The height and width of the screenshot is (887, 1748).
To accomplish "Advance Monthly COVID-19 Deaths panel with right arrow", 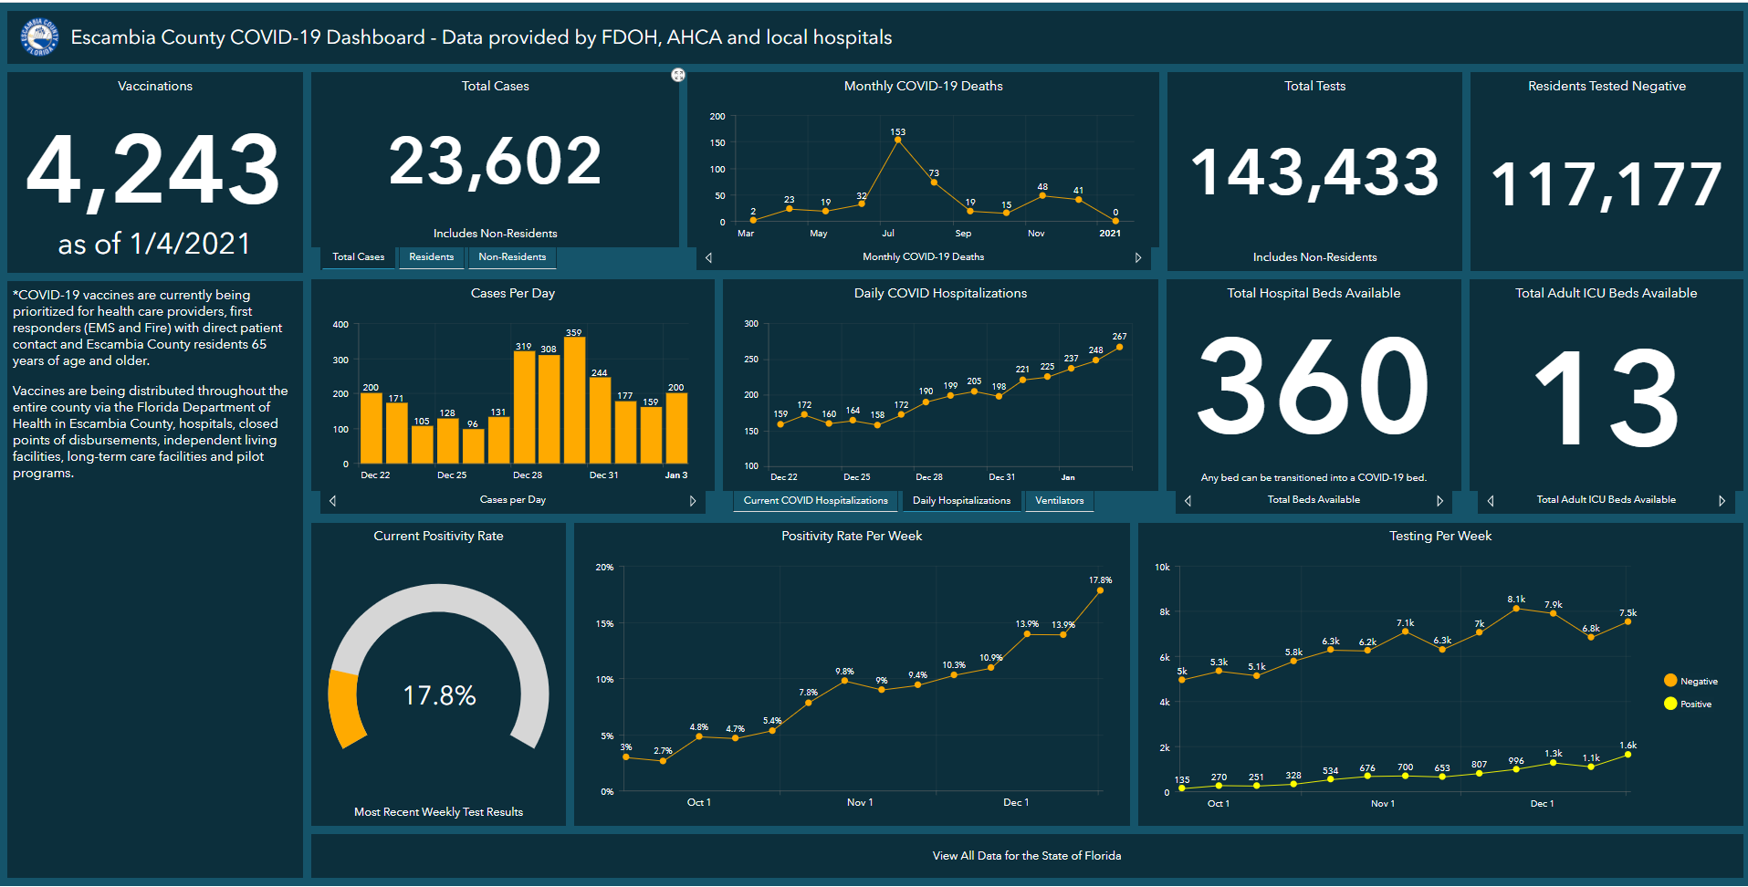I will click(x=1138, y=257).
